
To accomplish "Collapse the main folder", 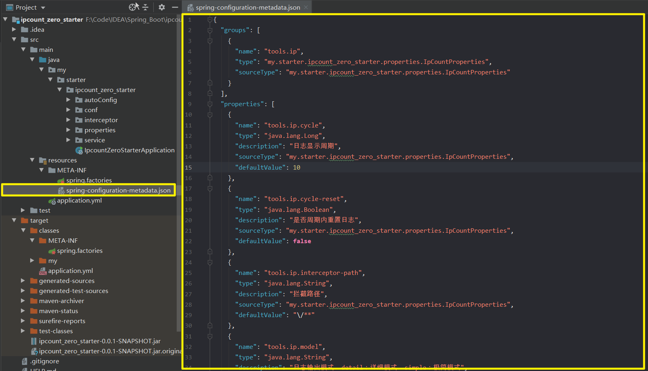I will click(23, 49).
